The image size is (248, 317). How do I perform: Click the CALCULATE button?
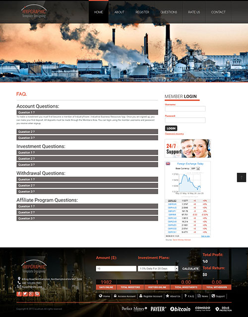190,268
